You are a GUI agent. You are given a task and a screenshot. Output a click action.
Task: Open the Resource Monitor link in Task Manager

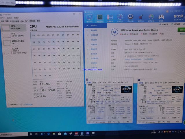click(27, 105)
